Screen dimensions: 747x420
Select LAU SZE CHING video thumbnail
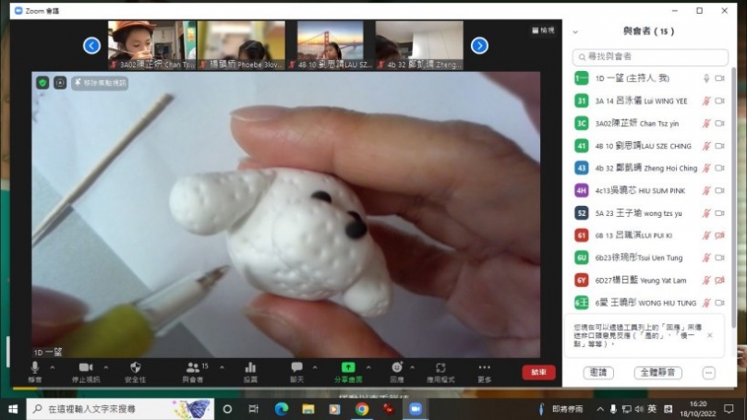(330, 45)
